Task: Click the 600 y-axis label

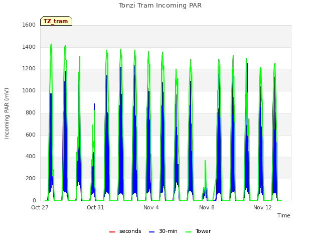Action: click(x=31, y=135)
